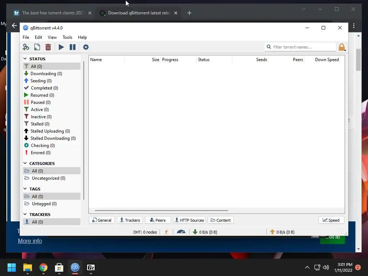The height and width of the screenshot is (276, 368).
Task: Click the Add Torrent File toolbar icon
Action: pos(37,47)
